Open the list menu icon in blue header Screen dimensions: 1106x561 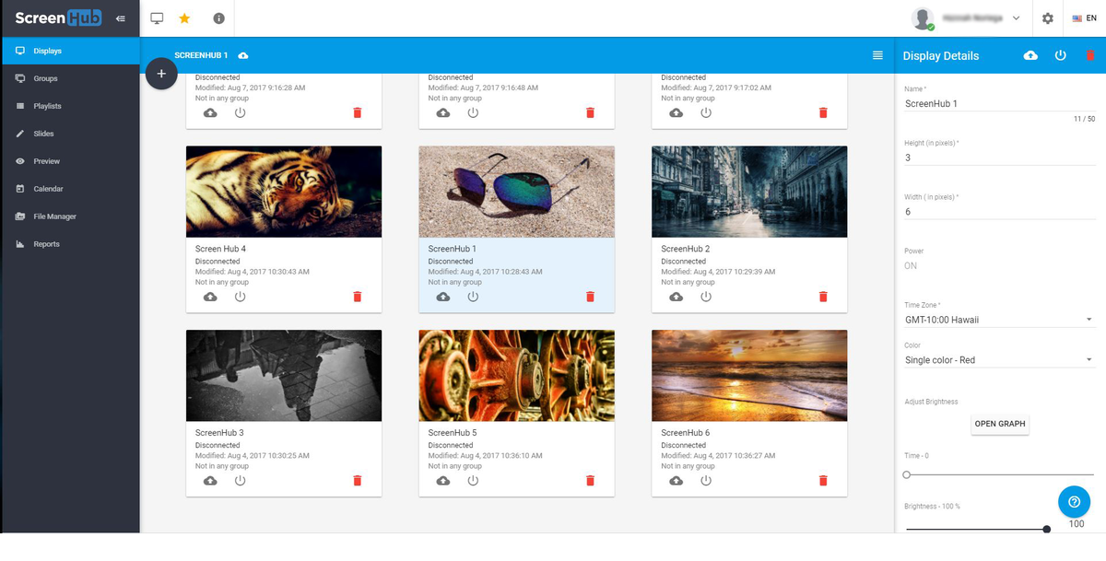(x=877, y=55)
